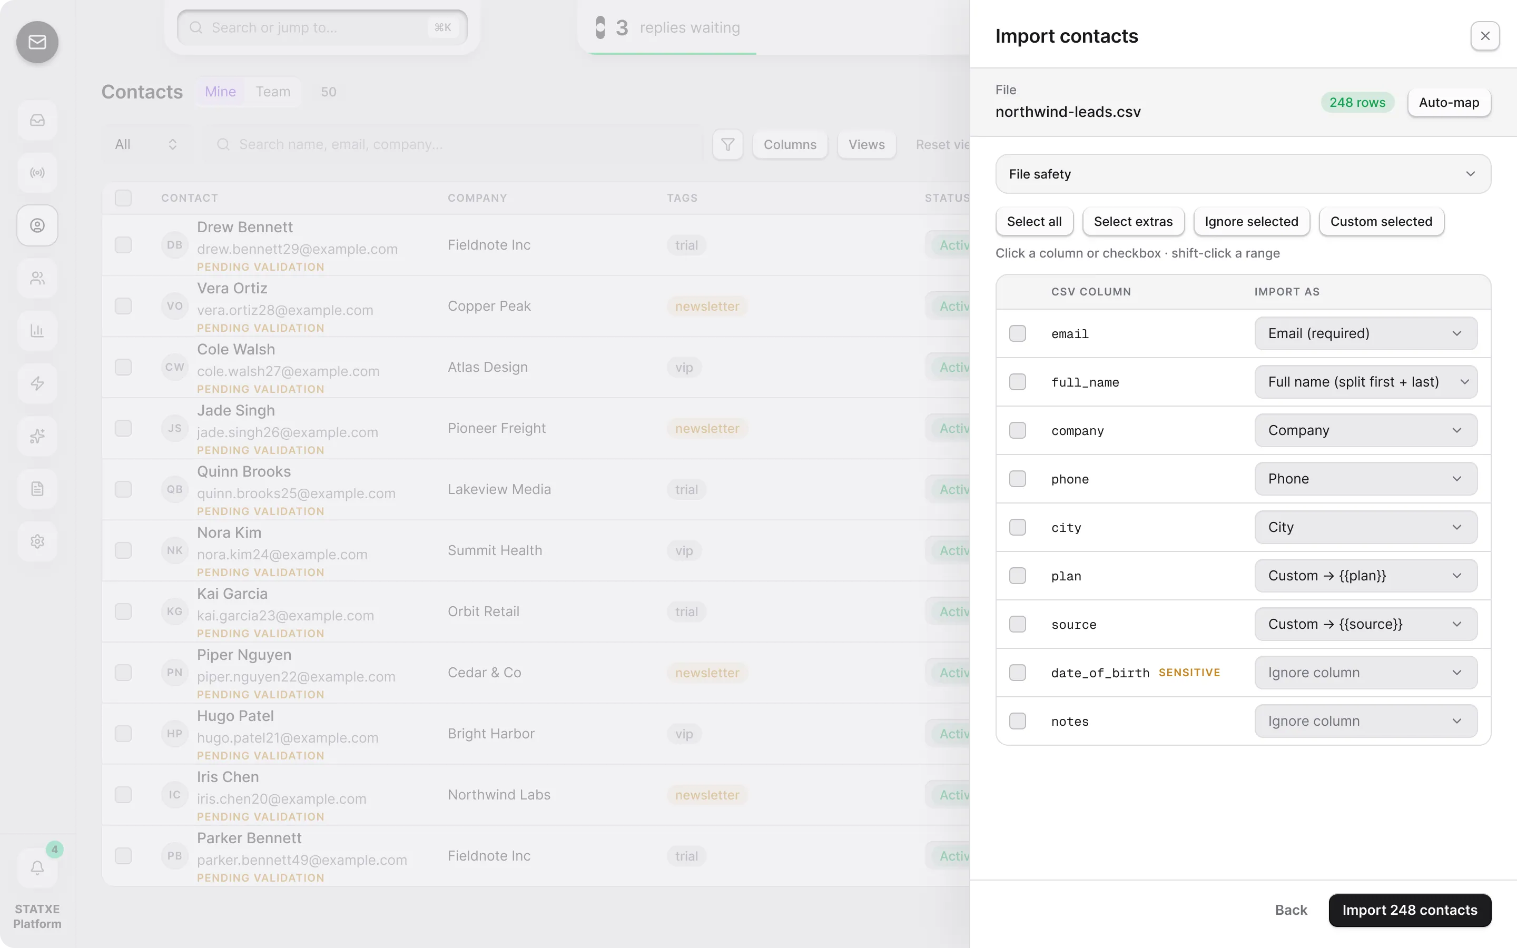Check the email column checkbox

click(1018, 333)
